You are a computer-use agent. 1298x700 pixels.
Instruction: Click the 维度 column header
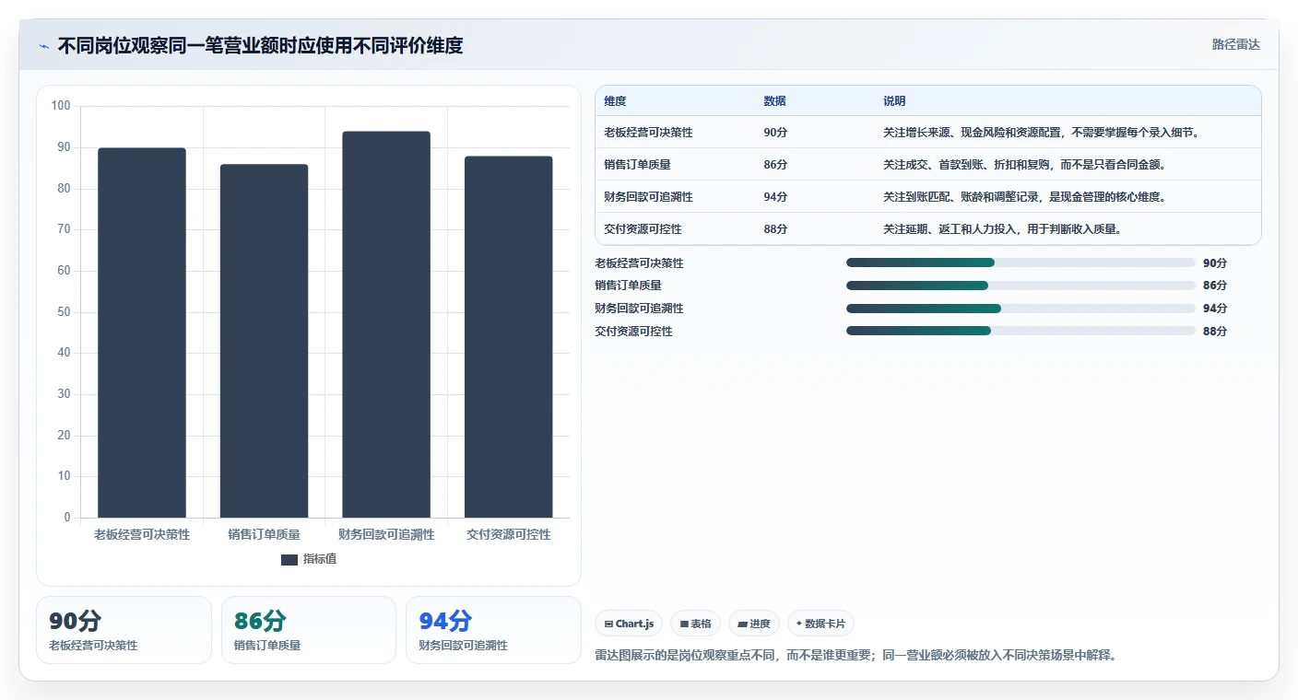pos(615,101)
